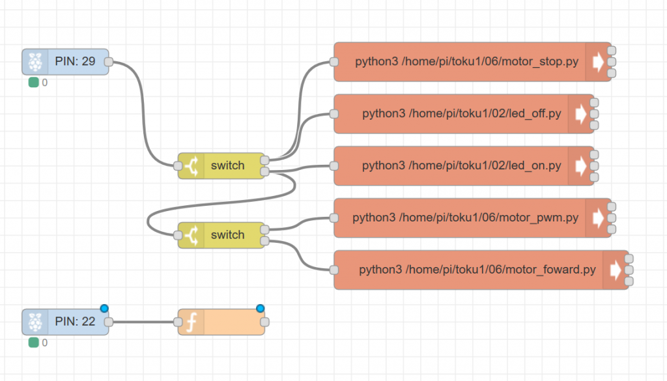Click the Raspberry Pi icon on PIN: 22 node

click(x=35, y=322)
